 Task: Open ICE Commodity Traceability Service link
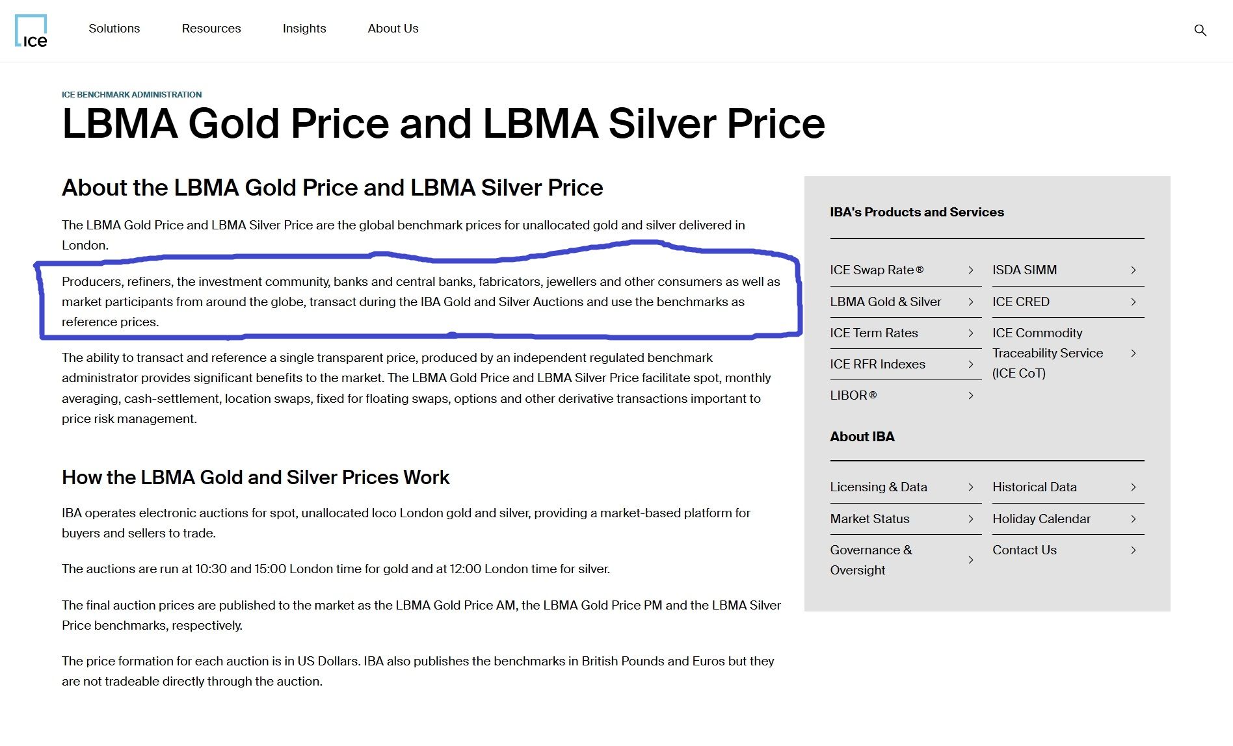pyautogui.click(x=1047, y=354)
